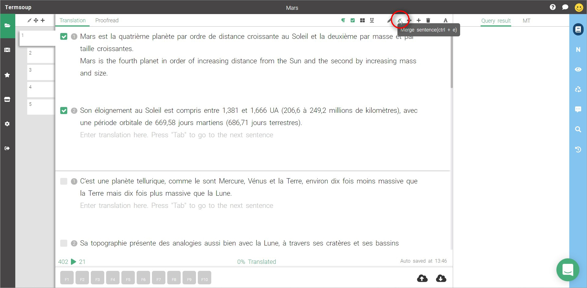This screenshot has height=288, width=587.
Task: Uncheck the checkbox for sentence 'Mars est la quatrième'
Action: coord(64,37)
